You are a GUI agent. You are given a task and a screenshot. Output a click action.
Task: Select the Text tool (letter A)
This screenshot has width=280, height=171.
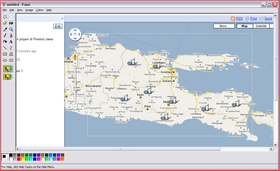pyautogui.click(x=11, y=42)
